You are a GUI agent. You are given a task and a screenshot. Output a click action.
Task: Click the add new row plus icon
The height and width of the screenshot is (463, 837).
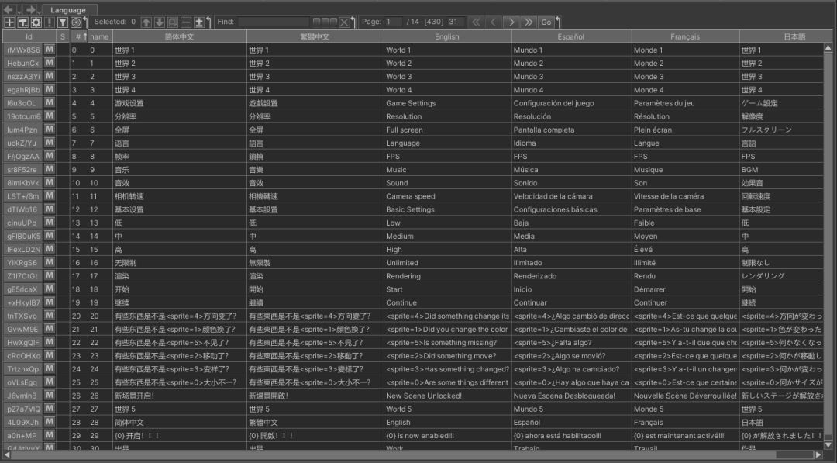[x=9, y=22]
